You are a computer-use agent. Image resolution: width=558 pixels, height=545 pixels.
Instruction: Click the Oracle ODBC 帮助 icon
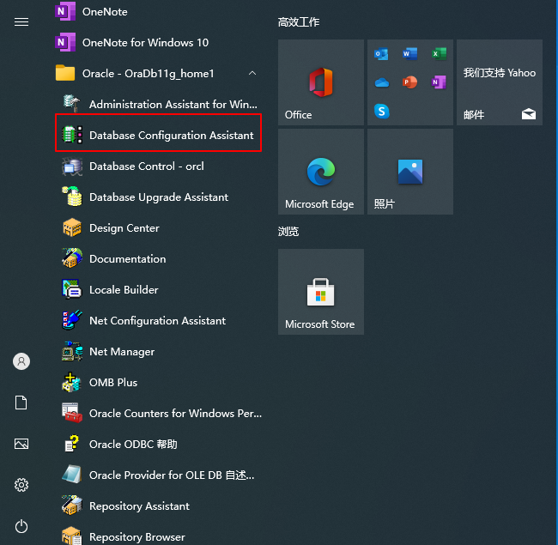coord(72,444)
